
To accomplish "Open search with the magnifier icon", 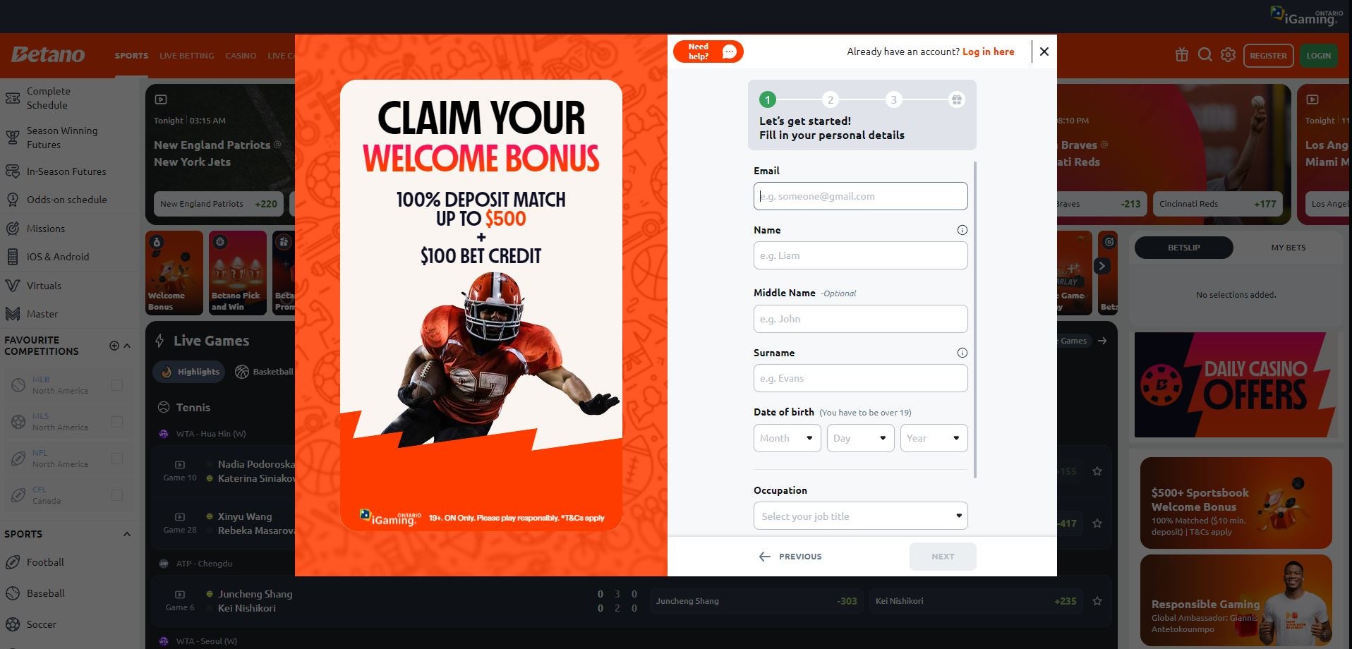I will (x=1205, y=55).
